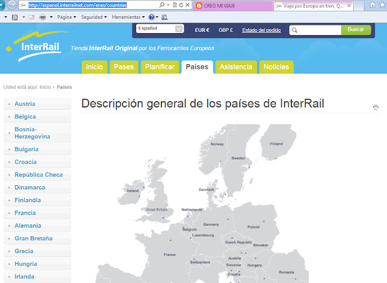Click Poland on the Europe map
387x283 pixels.
[253, 227]
